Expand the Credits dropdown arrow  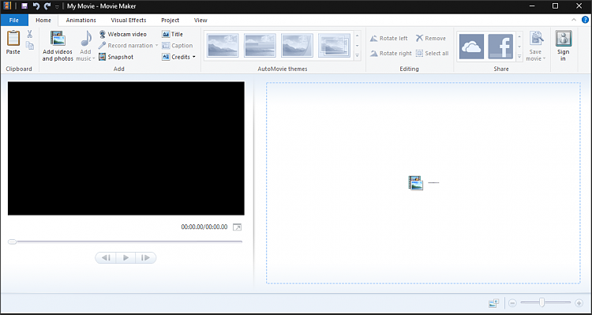tap(193, 57)
